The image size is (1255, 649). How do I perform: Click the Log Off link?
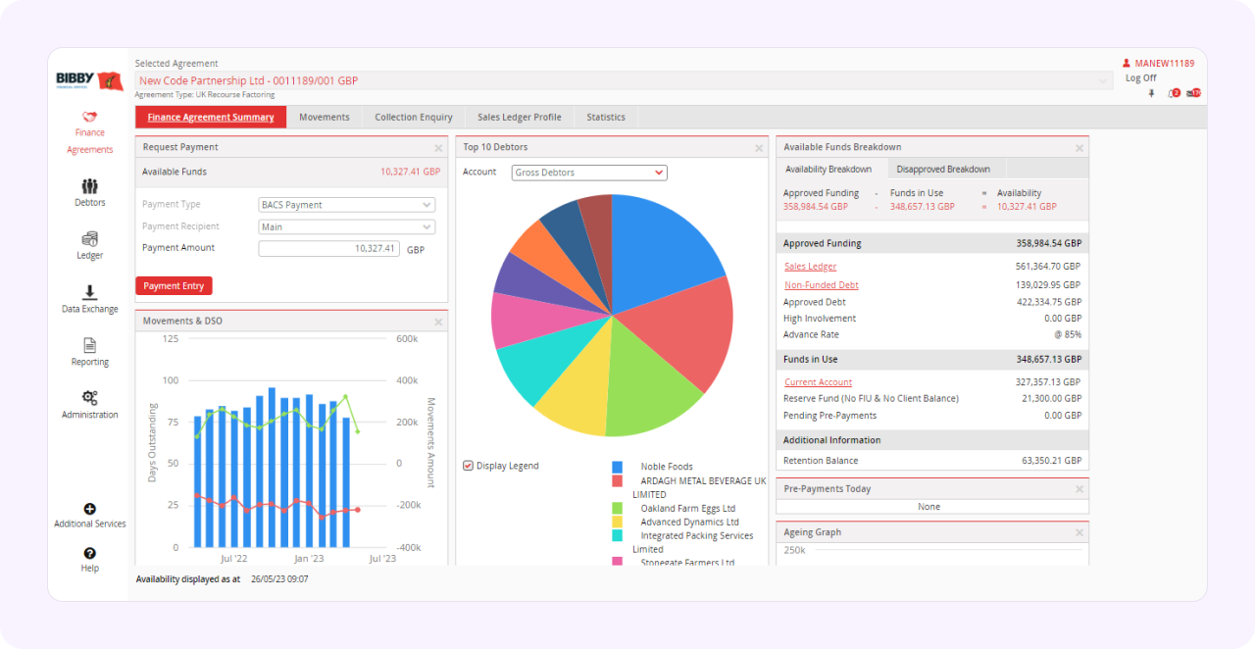[1140, 77]
